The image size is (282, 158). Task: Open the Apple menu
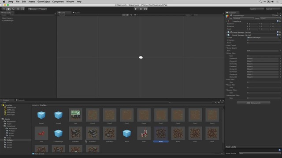[4, 2]
